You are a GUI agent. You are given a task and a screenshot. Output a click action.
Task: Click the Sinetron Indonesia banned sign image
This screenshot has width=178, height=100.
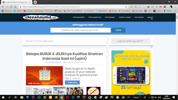93,91
